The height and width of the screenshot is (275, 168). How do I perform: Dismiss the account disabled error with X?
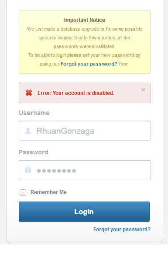coord(143,90)
